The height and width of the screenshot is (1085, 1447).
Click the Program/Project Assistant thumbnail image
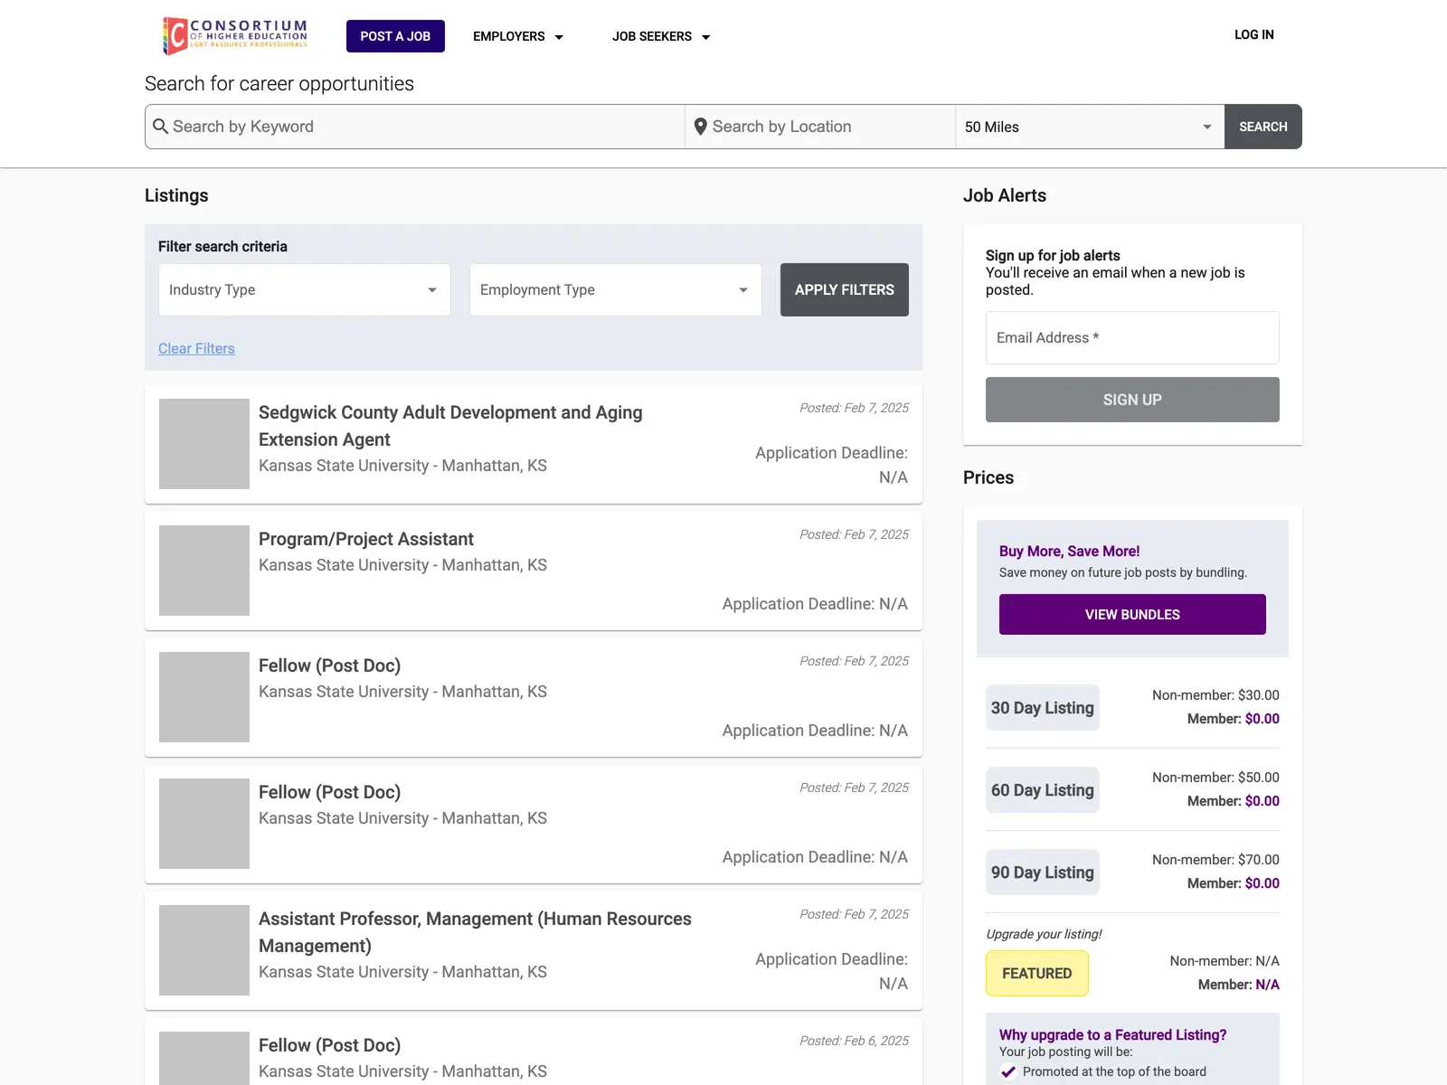pyautogui.click(x=204, y=571)
